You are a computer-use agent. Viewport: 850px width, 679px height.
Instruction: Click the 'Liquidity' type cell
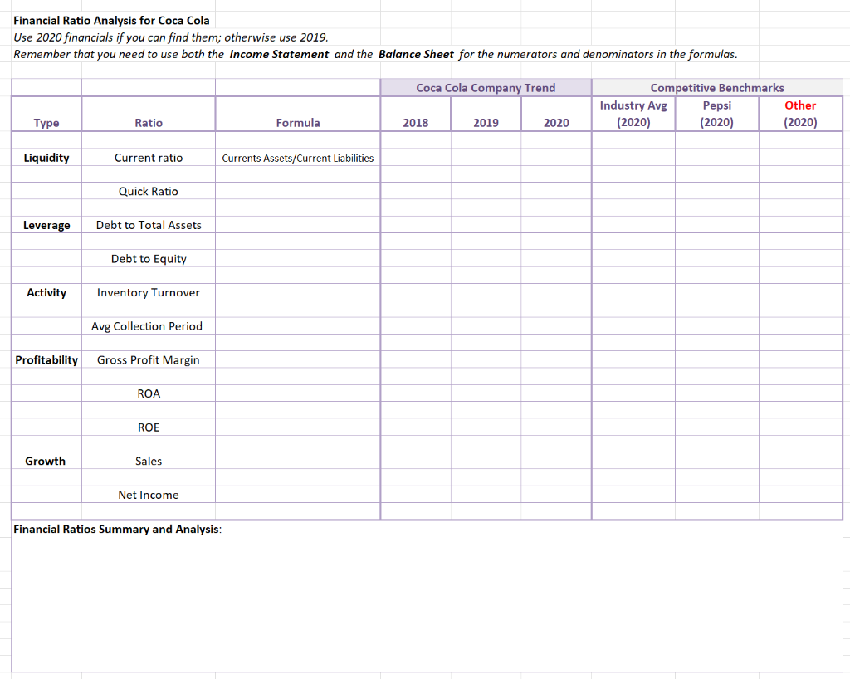click(46, 158)
